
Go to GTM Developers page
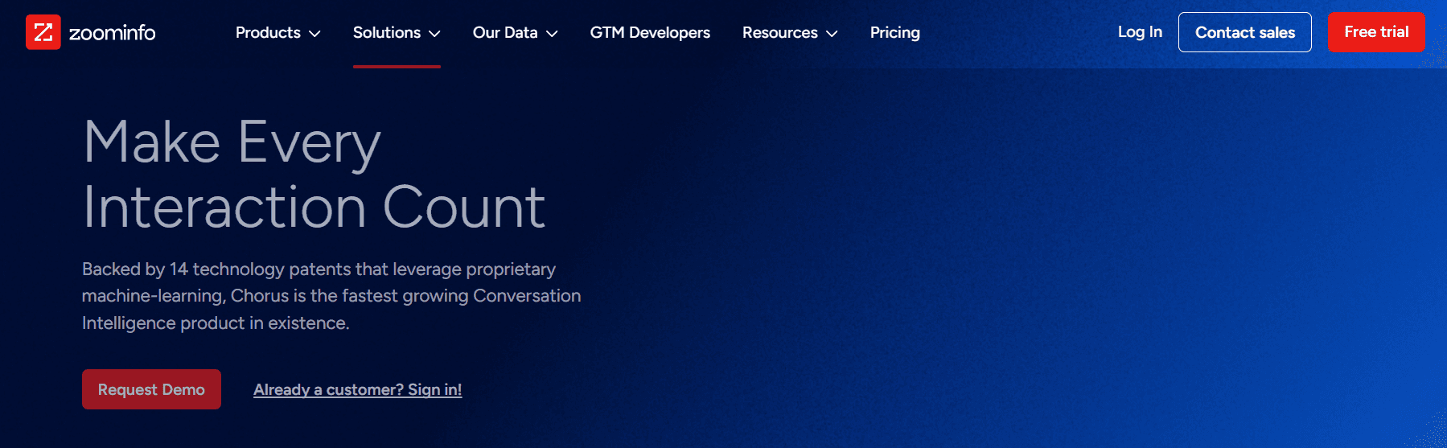pyautogui.click(x=650, y=33)
